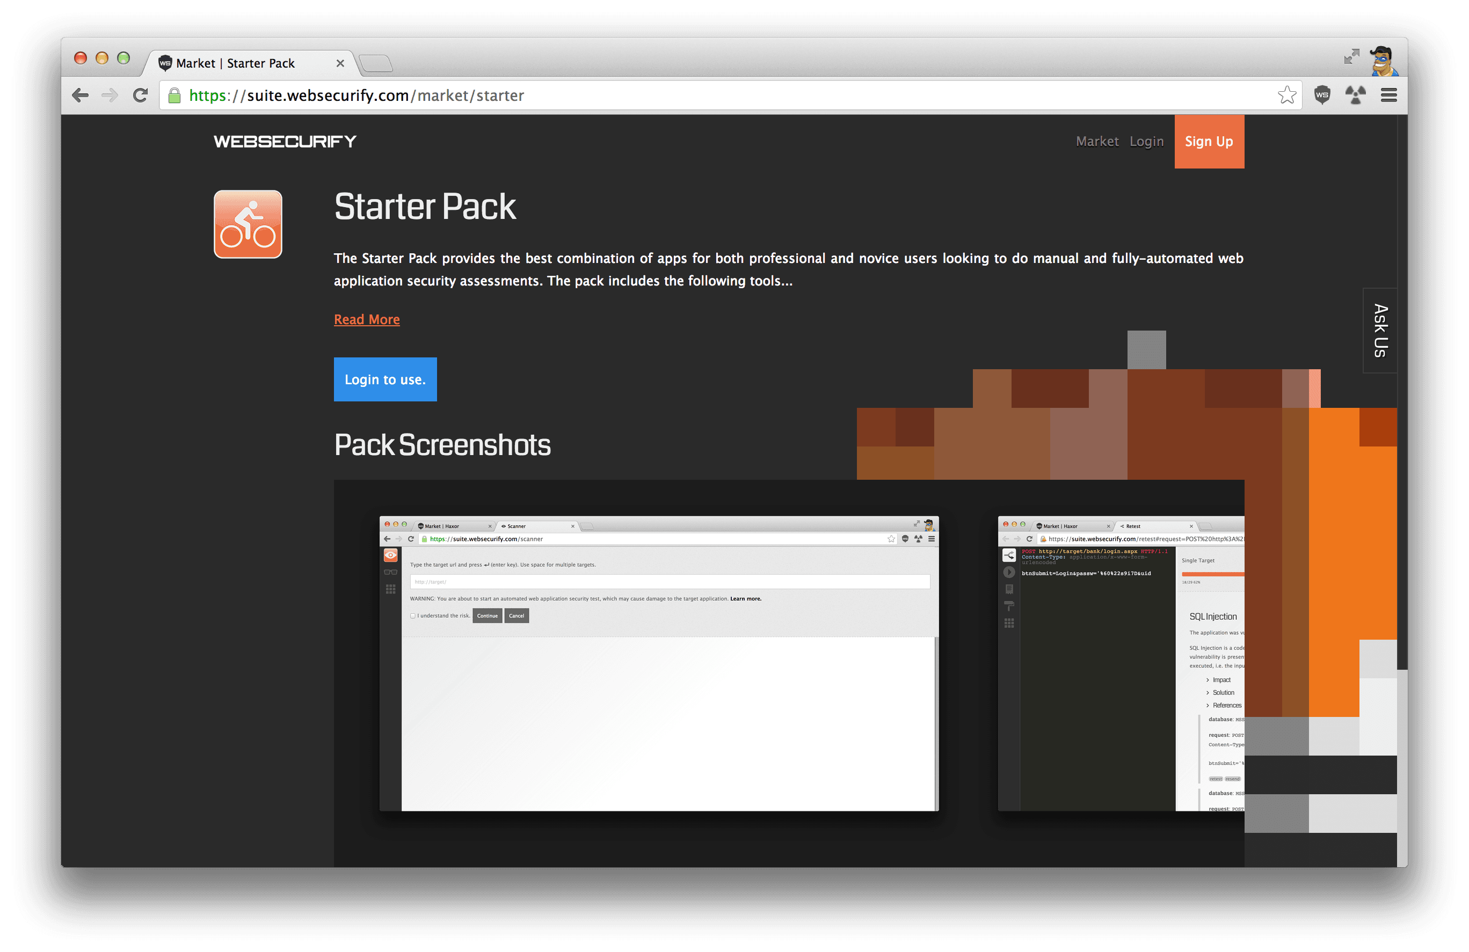Open the Scanner screenshot thumbnail

coord(659,663)
